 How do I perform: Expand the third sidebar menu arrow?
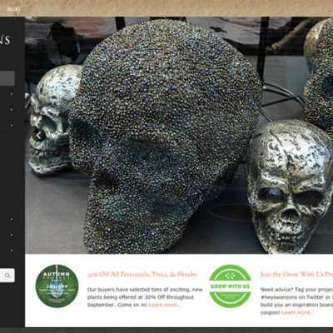[x=12, y=125]
